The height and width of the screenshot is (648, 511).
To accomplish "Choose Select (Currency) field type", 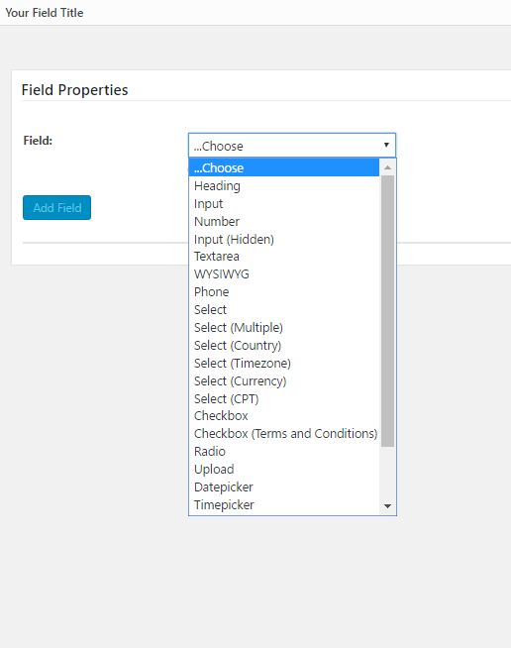I will [x=284, y=380].
